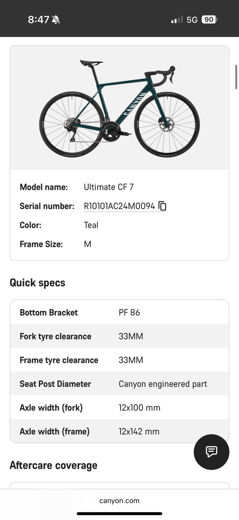
Task: Tap the cellular signal bars icon
Action: click(x=177, y=19)
